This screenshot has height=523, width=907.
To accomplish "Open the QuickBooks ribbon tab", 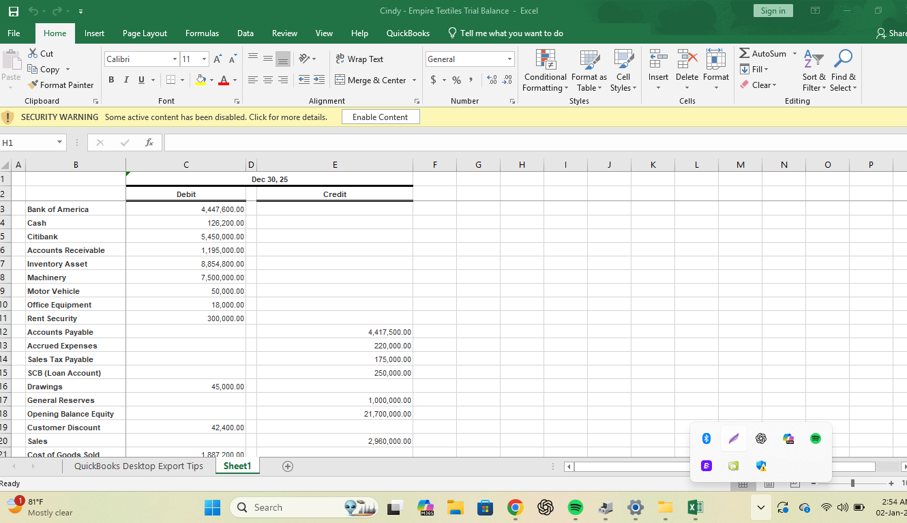I will [x=408, y=33].
